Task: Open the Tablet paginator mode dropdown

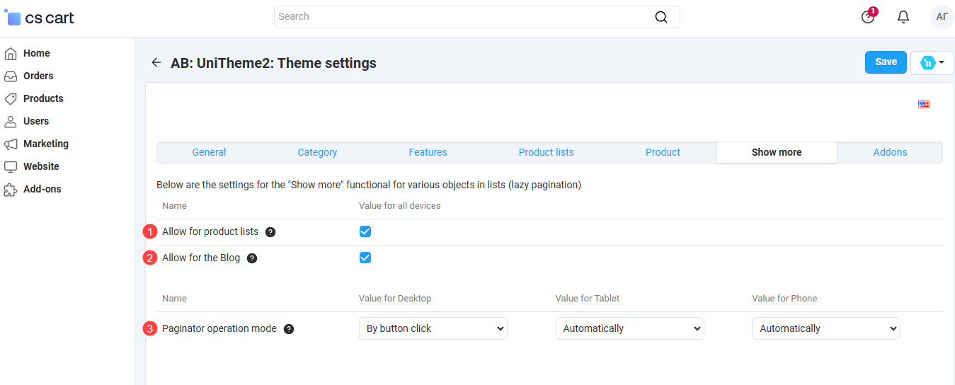Action: [x=629, y=328]
